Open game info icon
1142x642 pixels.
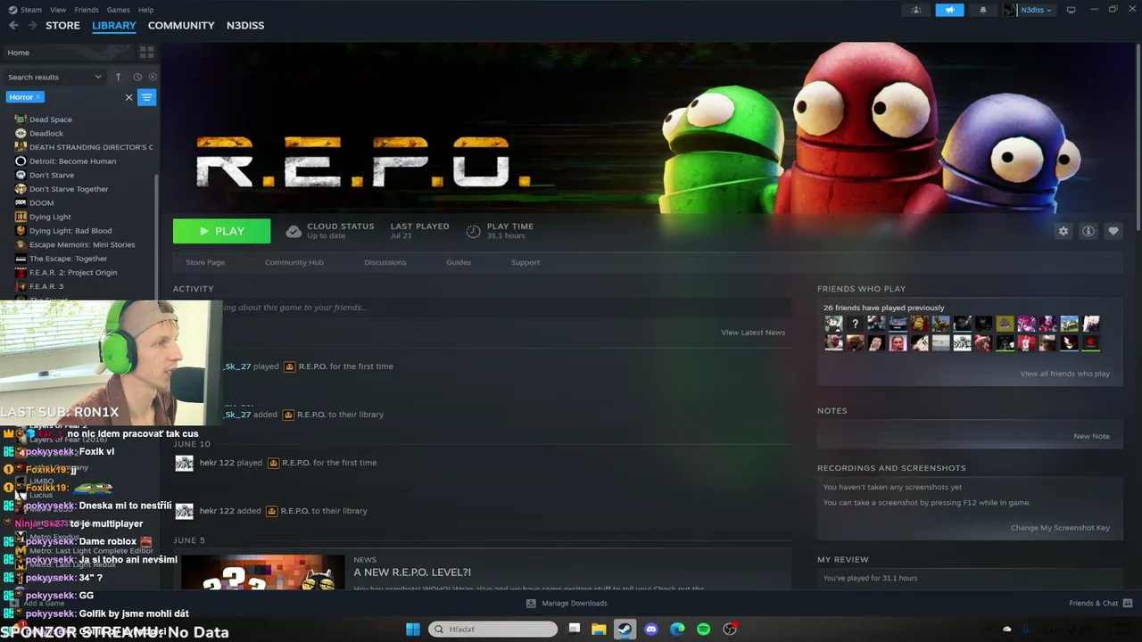[1088, 231]
